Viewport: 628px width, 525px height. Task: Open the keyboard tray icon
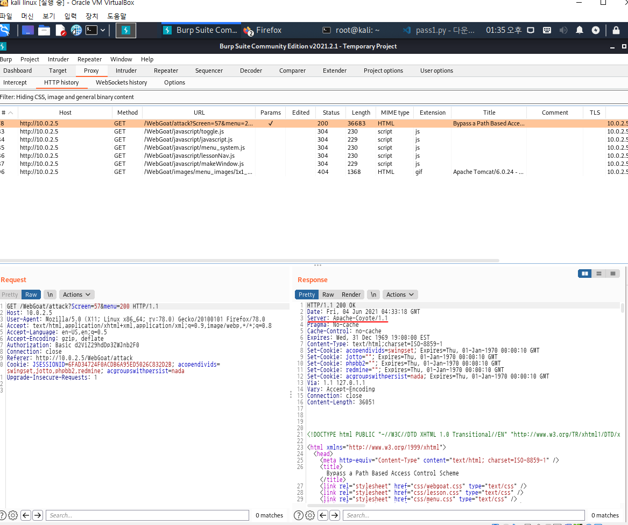click(547, 30)
